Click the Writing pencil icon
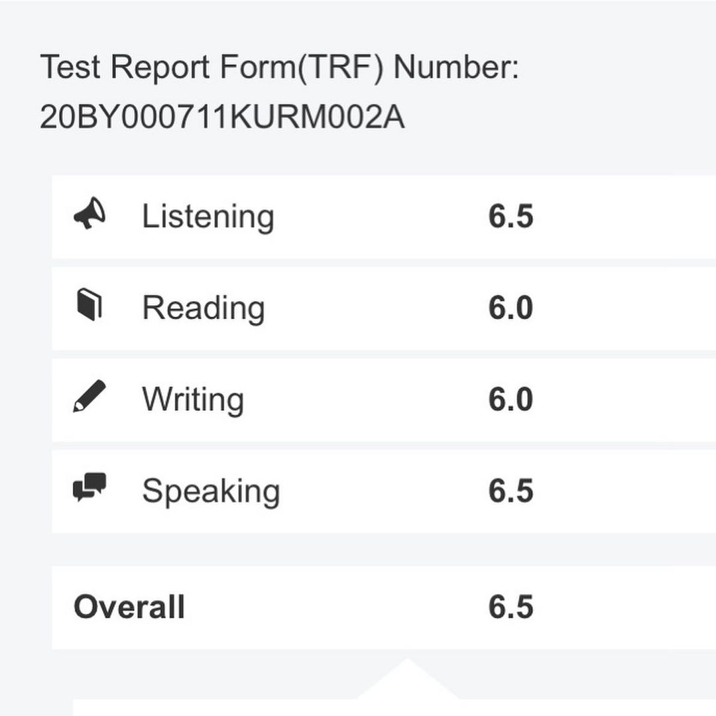This screenshot has width=716, height=716. click(x=89, y=396)
